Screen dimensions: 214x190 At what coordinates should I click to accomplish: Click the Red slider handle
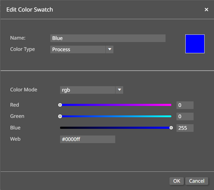(x=60, y=105)
